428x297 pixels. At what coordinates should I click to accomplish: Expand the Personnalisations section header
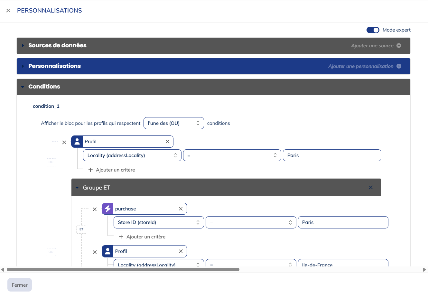pos(54,66)
